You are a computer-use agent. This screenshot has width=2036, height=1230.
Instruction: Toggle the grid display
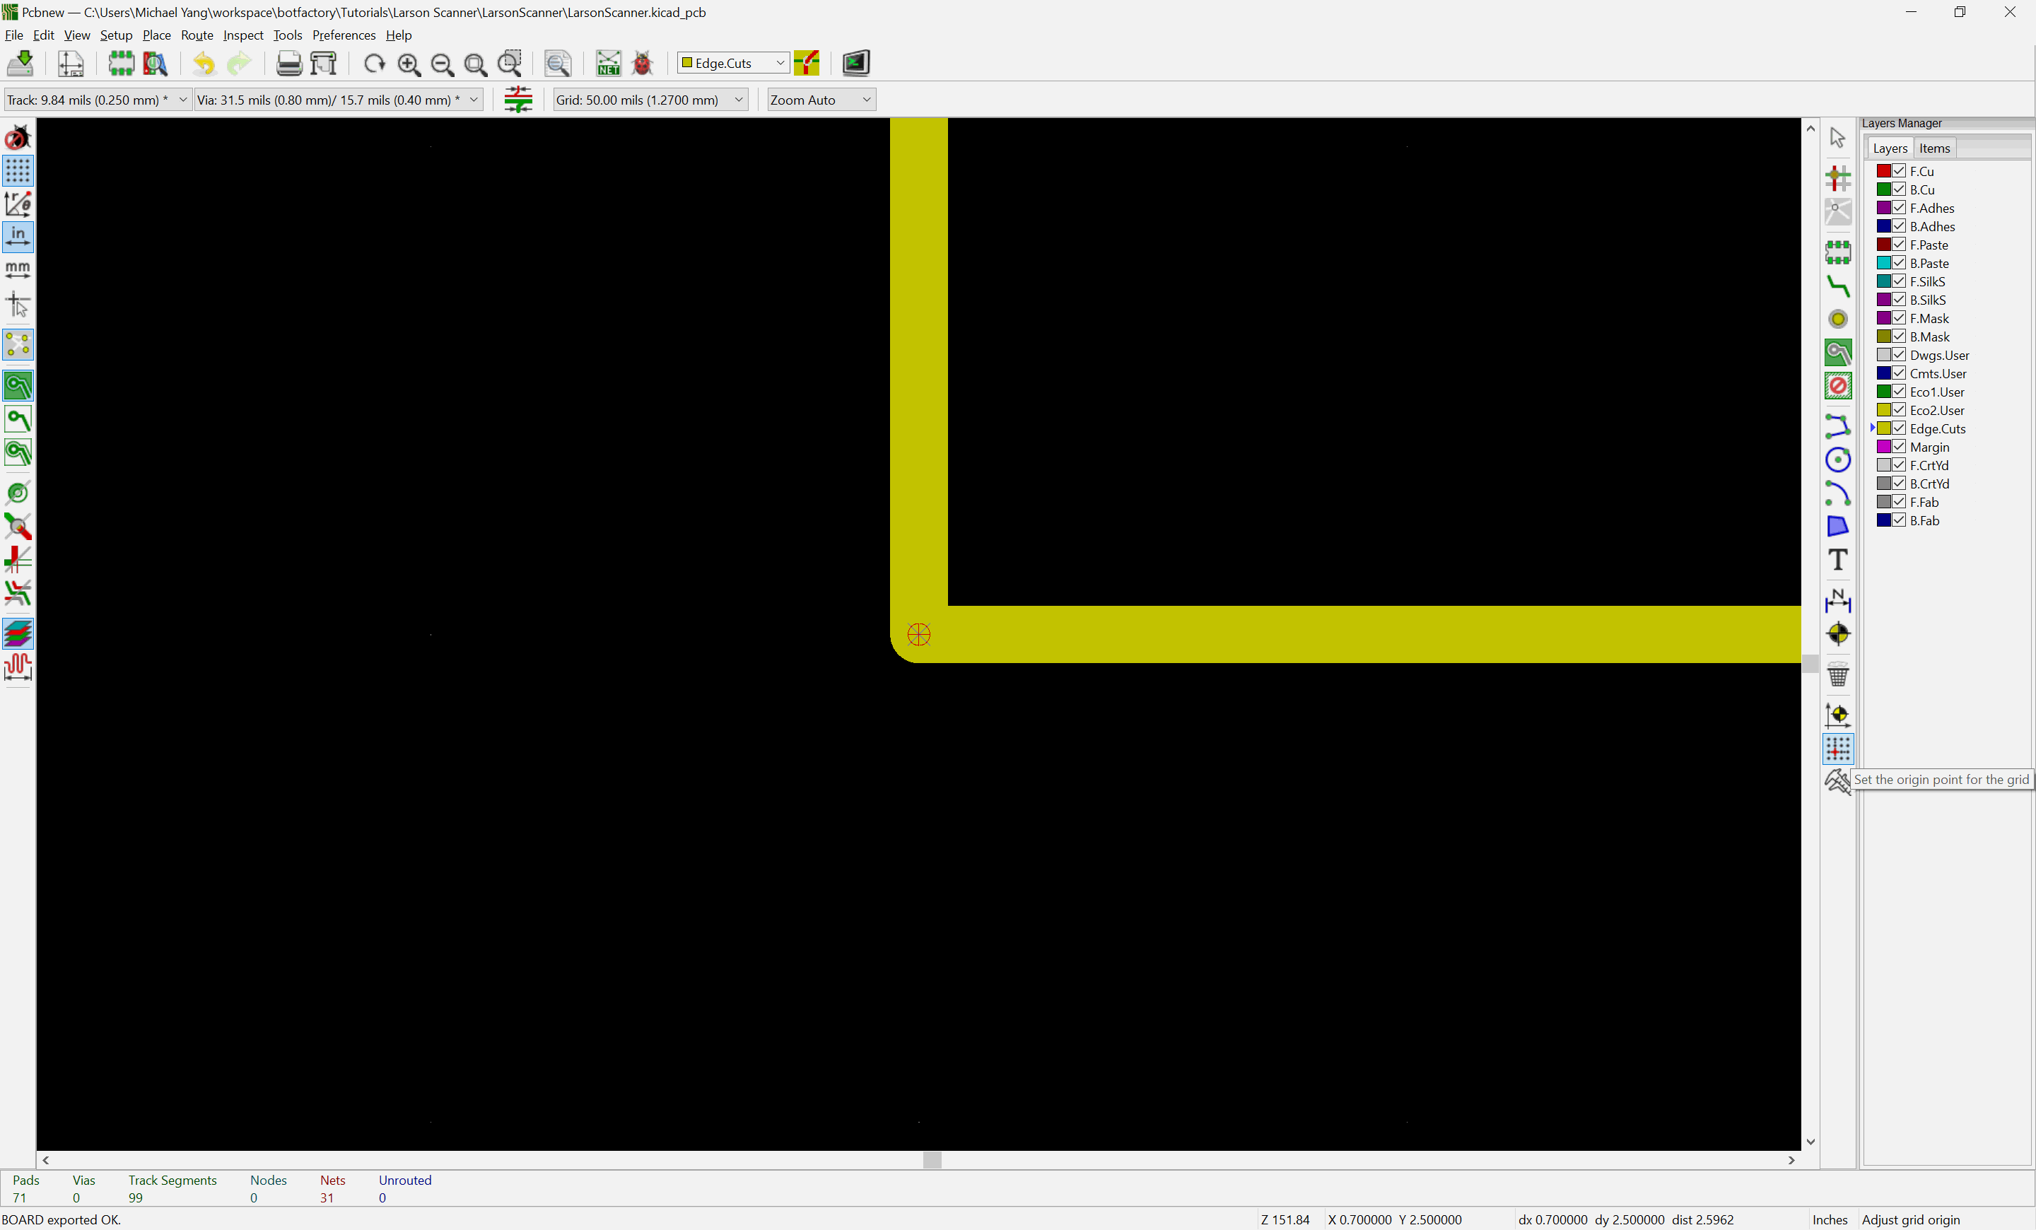[x=18, y=171]
